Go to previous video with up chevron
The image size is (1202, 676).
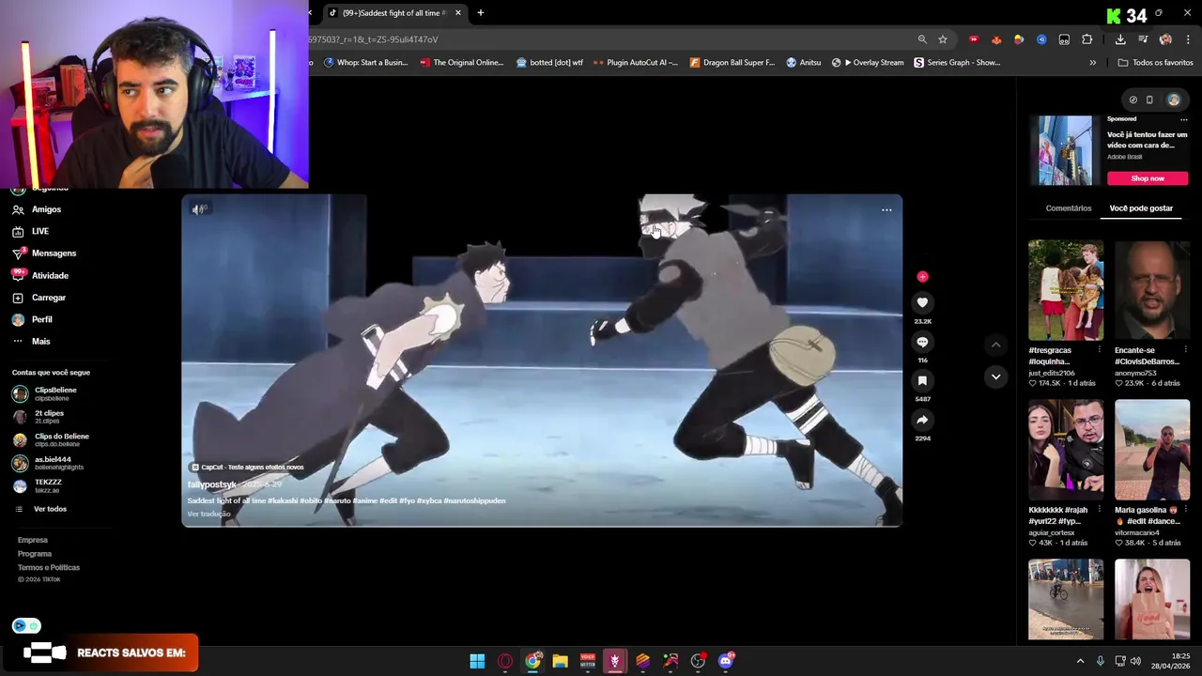pos(996,345)
